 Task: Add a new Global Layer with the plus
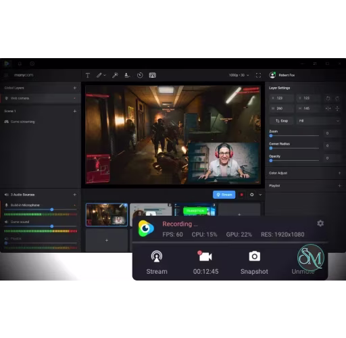pyautogui.click(x=75, y=88)
